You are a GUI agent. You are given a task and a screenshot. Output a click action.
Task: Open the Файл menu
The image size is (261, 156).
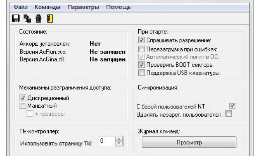[x=21, y=7]
